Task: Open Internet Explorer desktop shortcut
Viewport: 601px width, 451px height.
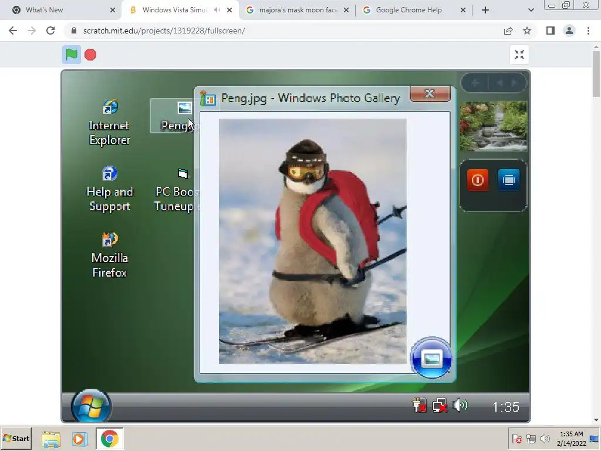Action: click(110, 122)
